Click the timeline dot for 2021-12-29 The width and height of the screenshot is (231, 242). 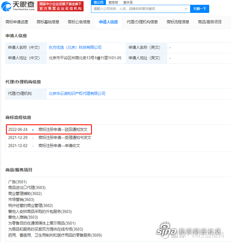33,138
